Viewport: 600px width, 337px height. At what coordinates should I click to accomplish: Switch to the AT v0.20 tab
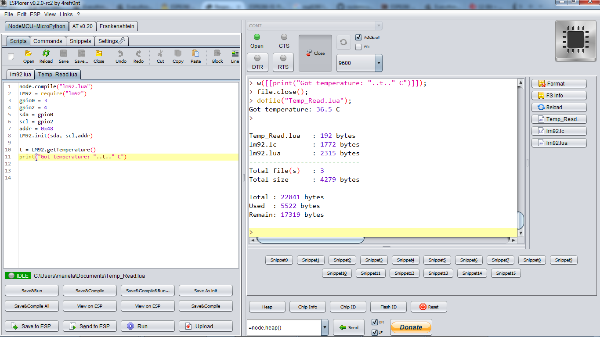[x=83, y=26]
